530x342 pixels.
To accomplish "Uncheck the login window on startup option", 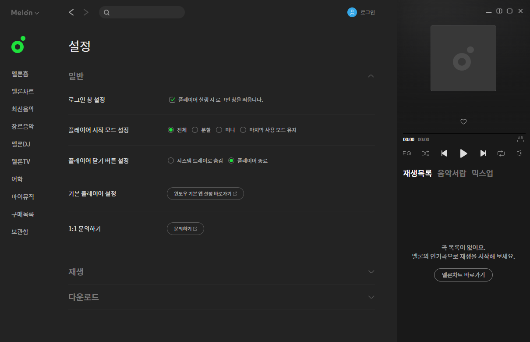I will click(x=172, y=99).
